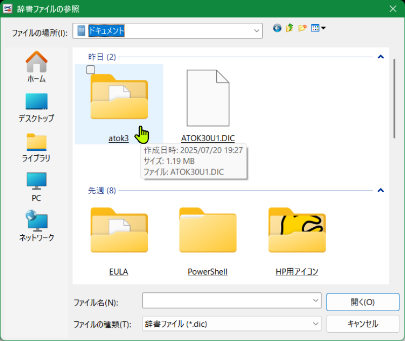Open the ファイル名 history dropdown arrow
The width and height of the screenshot is (405, 341).
(315, 300)
